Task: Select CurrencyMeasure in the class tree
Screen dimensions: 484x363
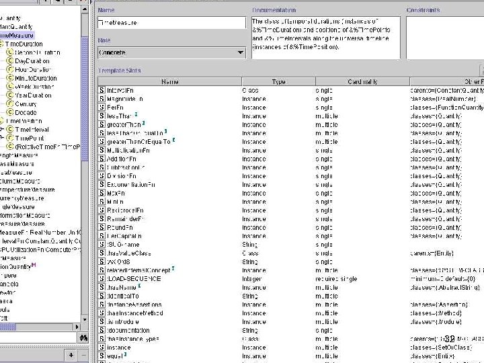Action: [x=22, y=198]
